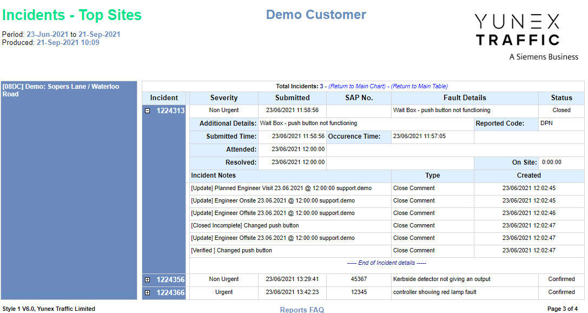Click the Incident column header
The height and width of the screenshot is (313, 588).
164,98
